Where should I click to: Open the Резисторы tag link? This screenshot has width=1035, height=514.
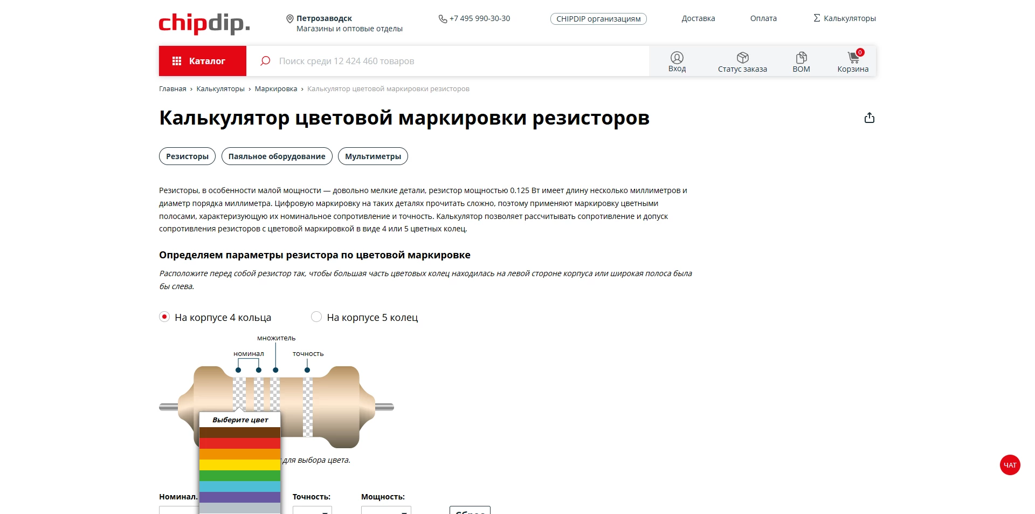point(187,156)
